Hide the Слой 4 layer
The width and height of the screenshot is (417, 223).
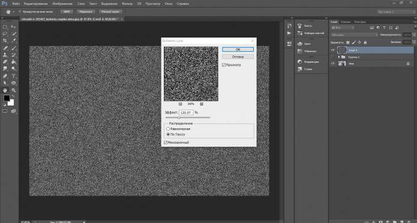tap(332, 50)
